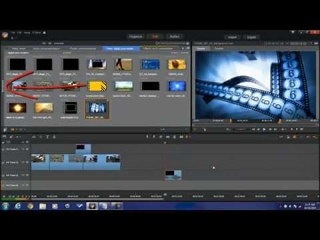Click the Export button
This screenshot has height=240, width=320.
pos(251,37)
